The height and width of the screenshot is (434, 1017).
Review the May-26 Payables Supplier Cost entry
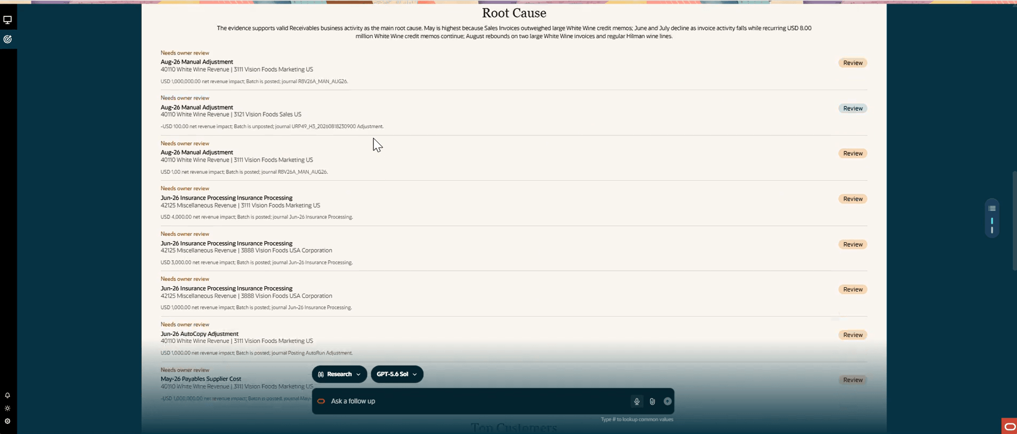pos(853,380)
